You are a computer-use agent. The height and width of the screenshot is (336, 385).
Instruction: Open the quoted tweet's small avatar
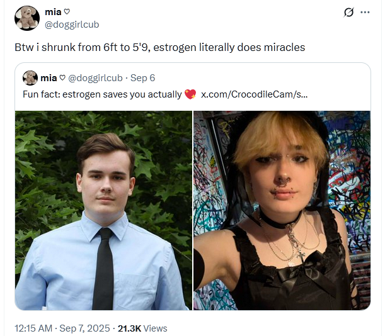(30, 78)
